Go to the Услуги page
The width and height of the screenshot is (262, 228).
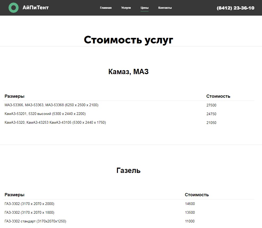coord(126,8)
